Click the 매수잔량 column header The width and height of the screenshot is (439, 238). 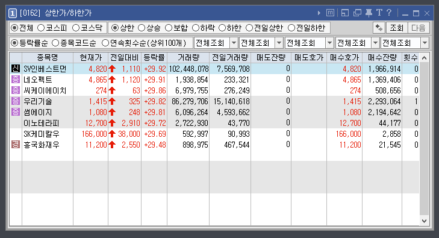[x=382, y=58]
